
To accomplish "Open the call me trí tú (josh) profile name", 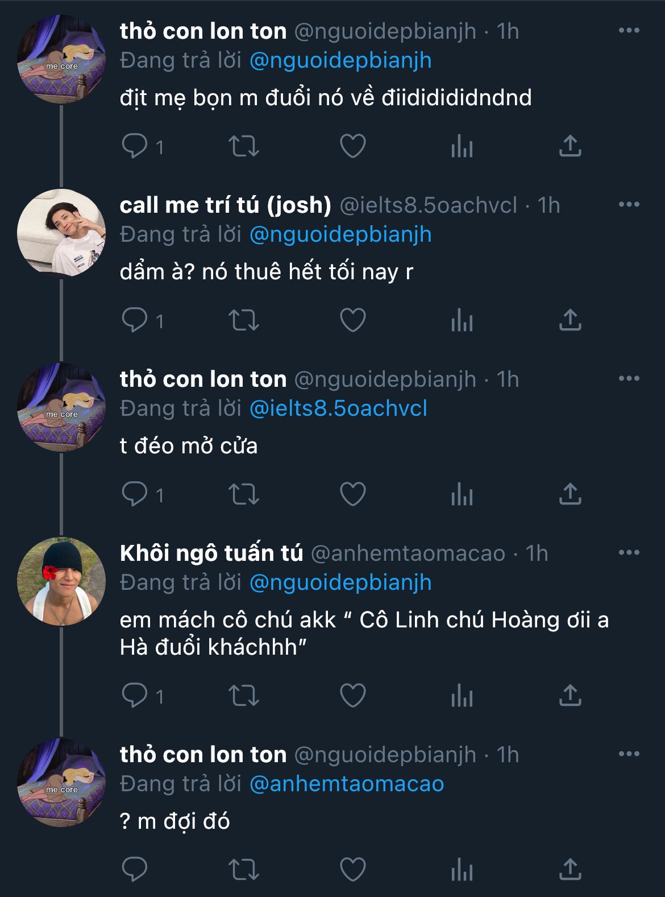I will 225,205.
